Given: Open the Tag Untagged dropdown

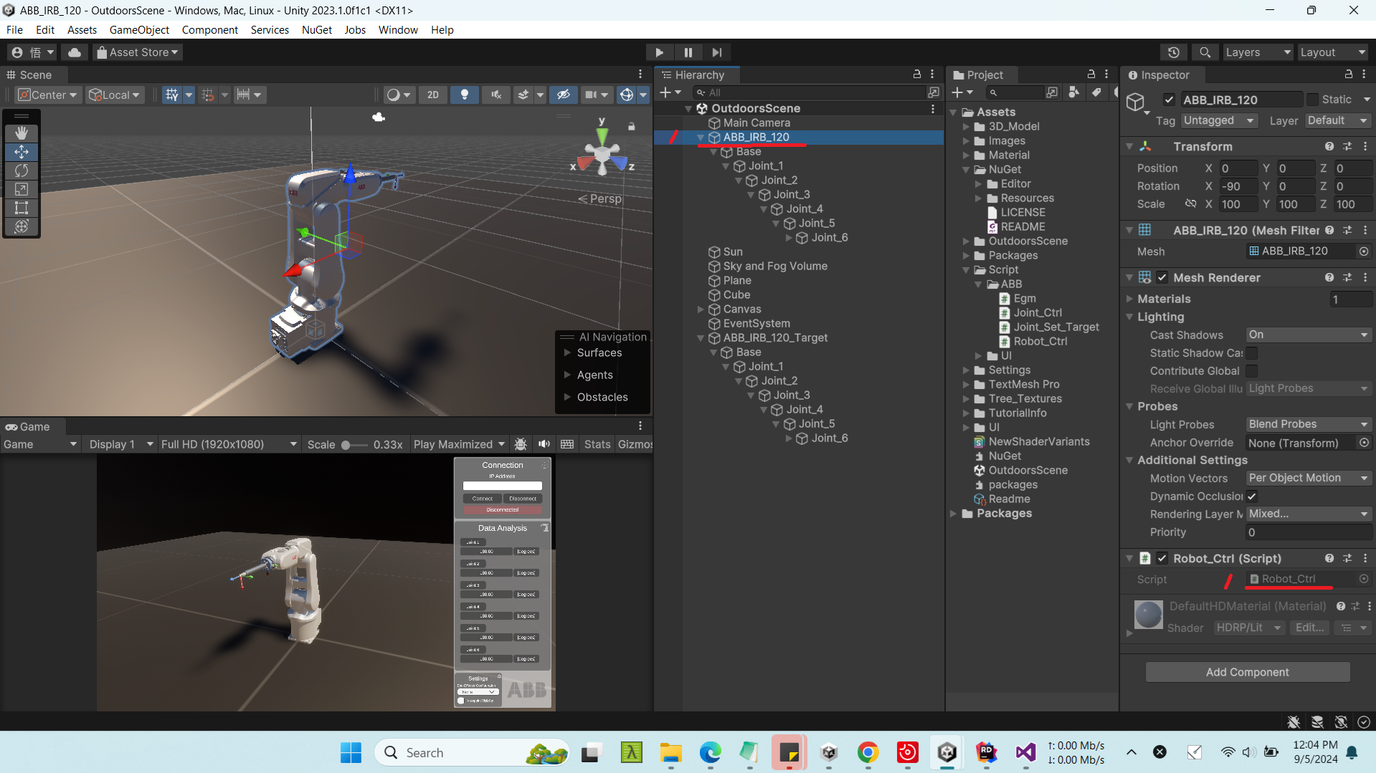Looking at the screenshot, I should tap(1219, 120).
